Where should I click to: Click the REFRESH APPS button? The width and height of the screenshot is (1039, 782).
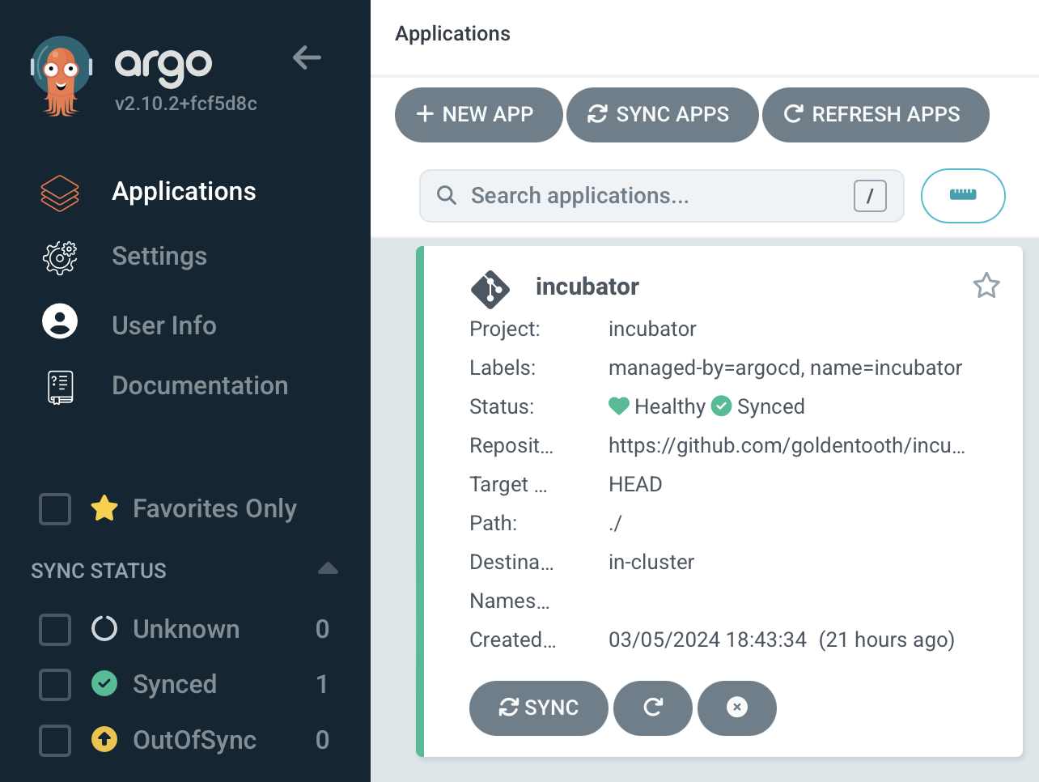point(876,115)
